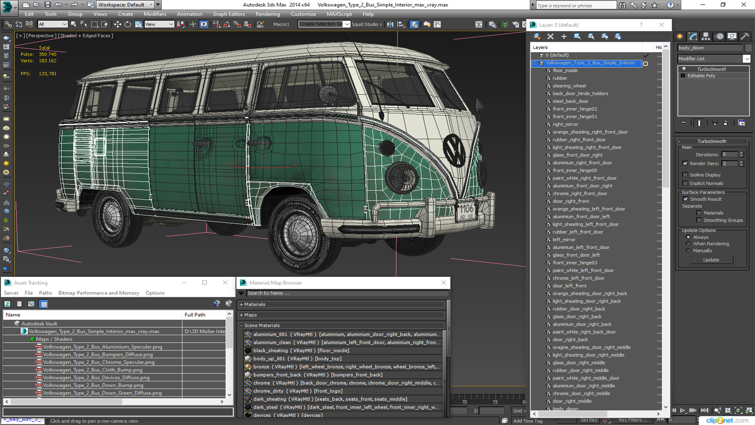Enable Separate by Materials checkbox
This screenshot has height=425, width=755.
pos(699,213)
